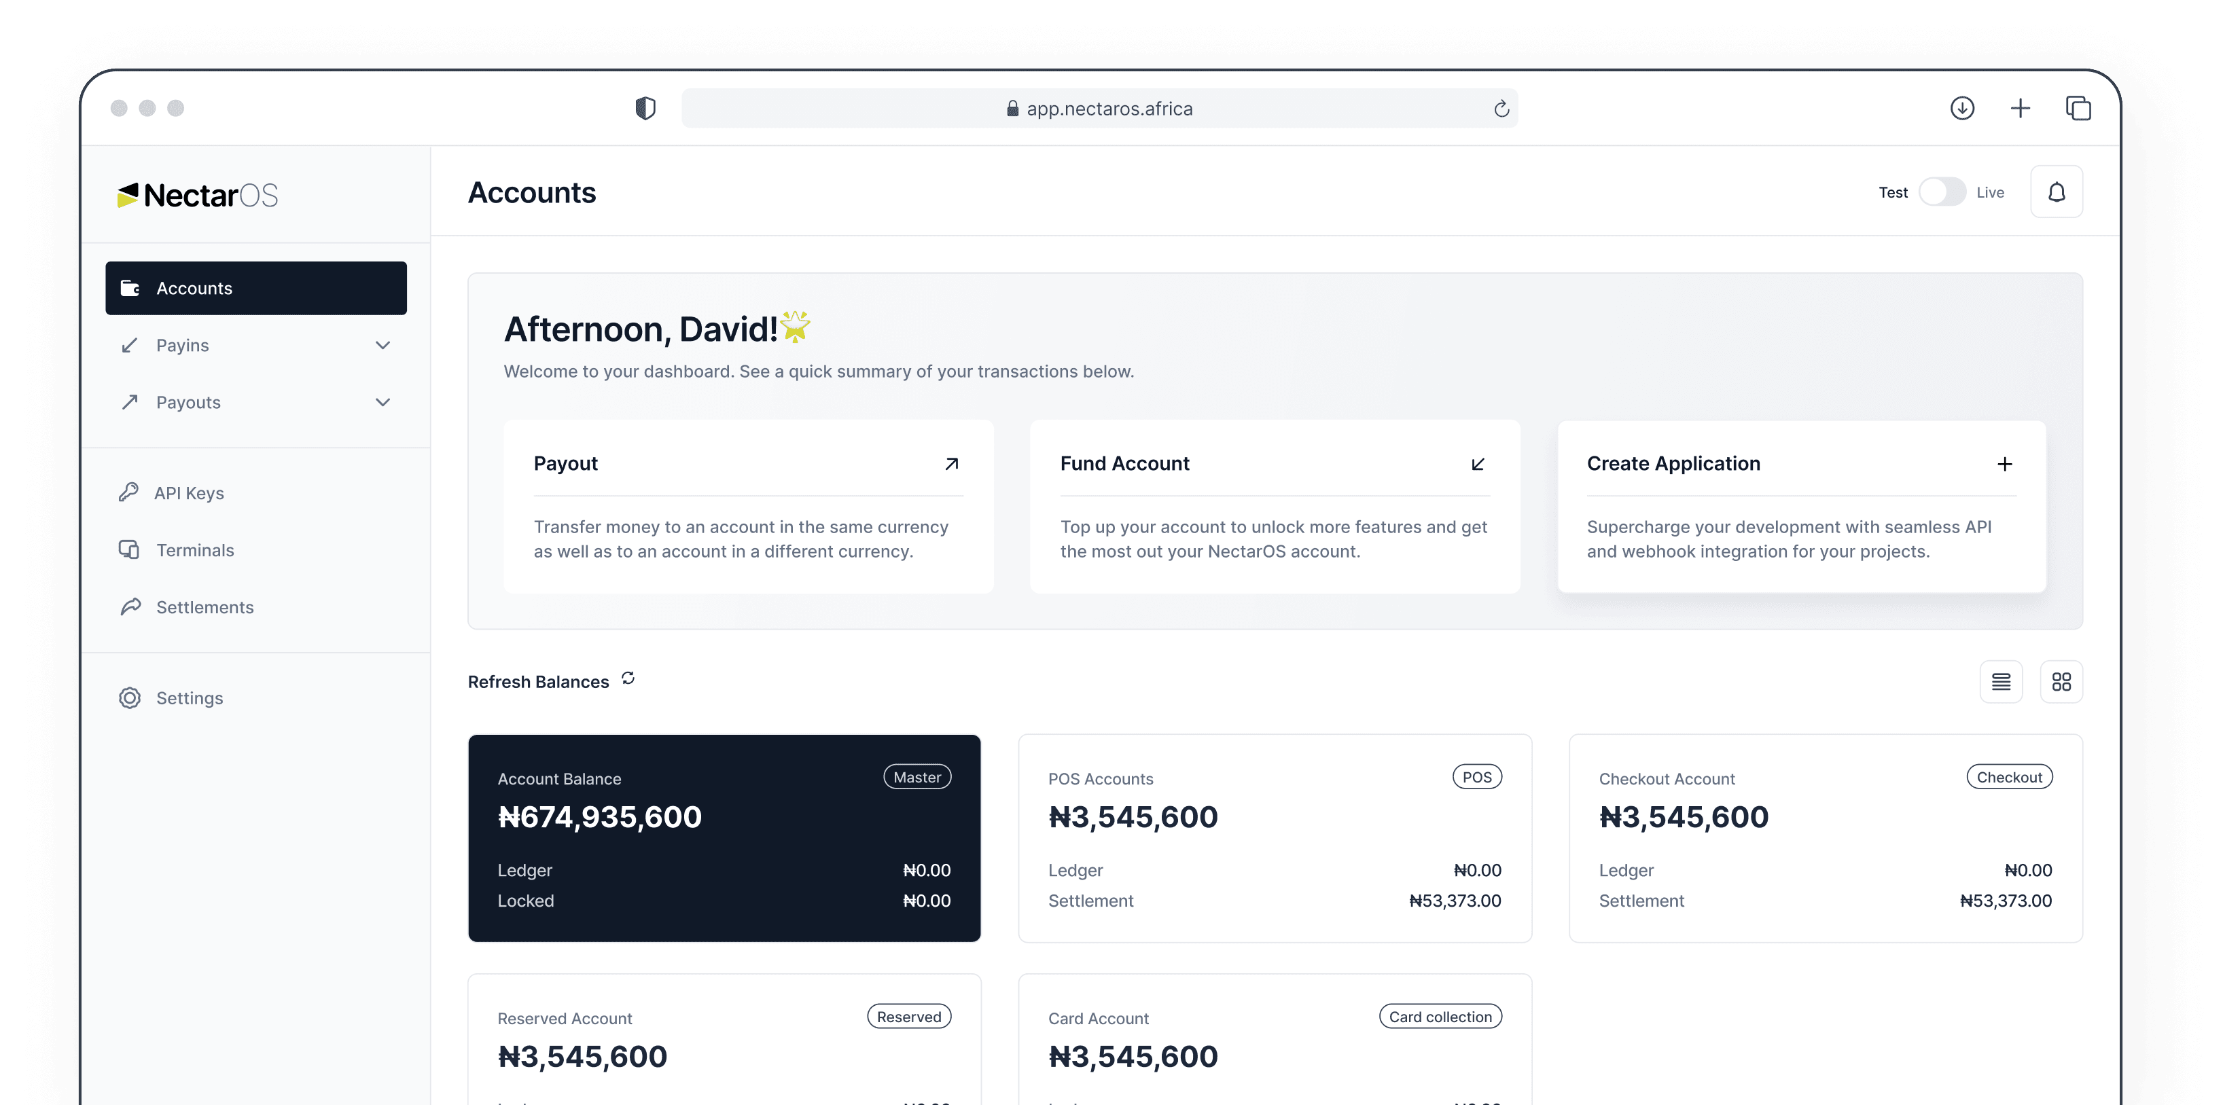Click the refresh balances icon

628,679
